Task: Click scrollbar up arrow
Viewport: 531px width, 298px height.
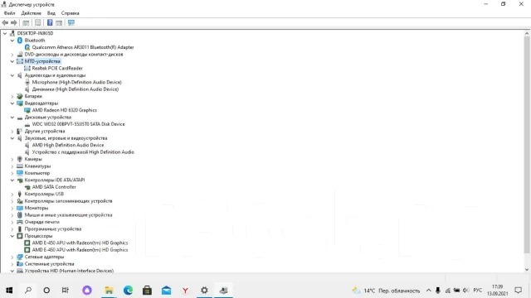Action: 527,33
